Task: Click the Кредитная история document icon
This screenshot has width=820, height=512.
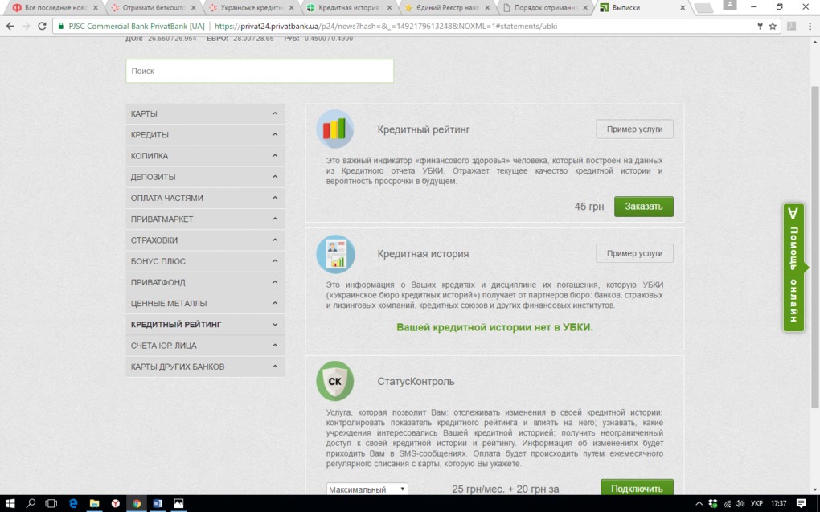Action: tap(334, 254)
